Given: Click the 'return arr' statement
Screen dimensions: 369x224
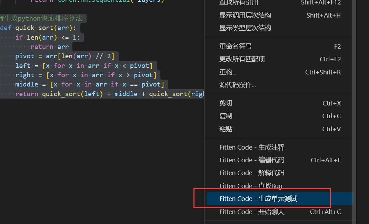Looking at the screenshot, I should 50,47.
